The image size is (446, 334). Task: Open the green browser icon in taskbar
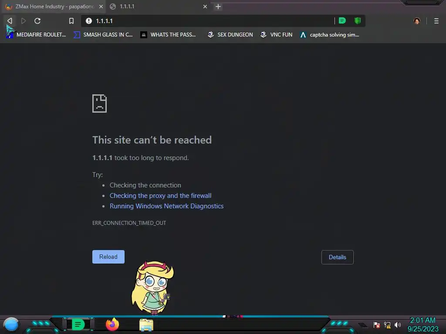pos(78,324)
